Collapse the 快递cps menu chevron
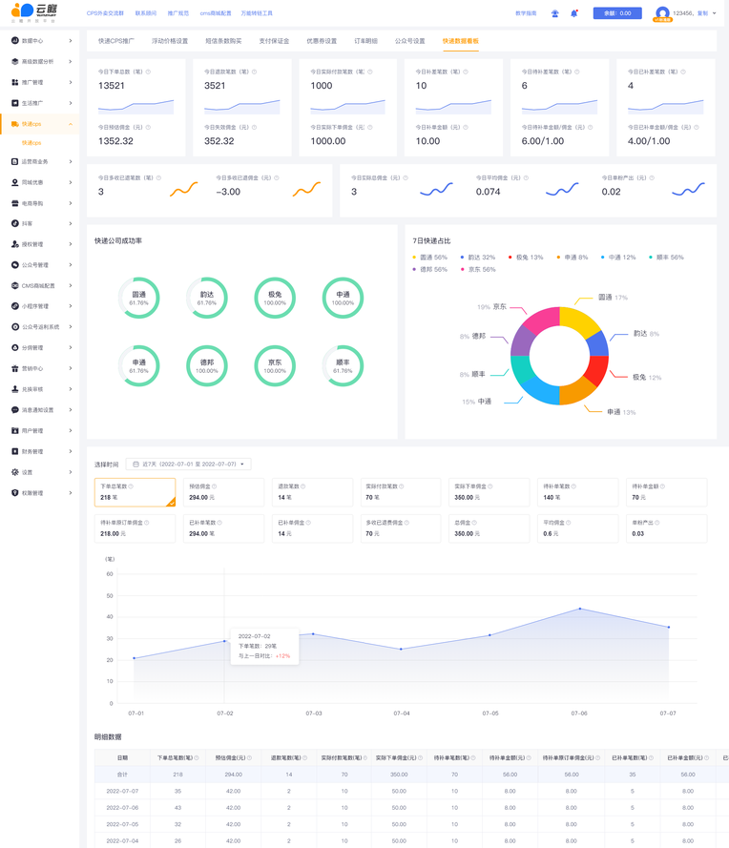Screen dimensions: 729x848 71,124
